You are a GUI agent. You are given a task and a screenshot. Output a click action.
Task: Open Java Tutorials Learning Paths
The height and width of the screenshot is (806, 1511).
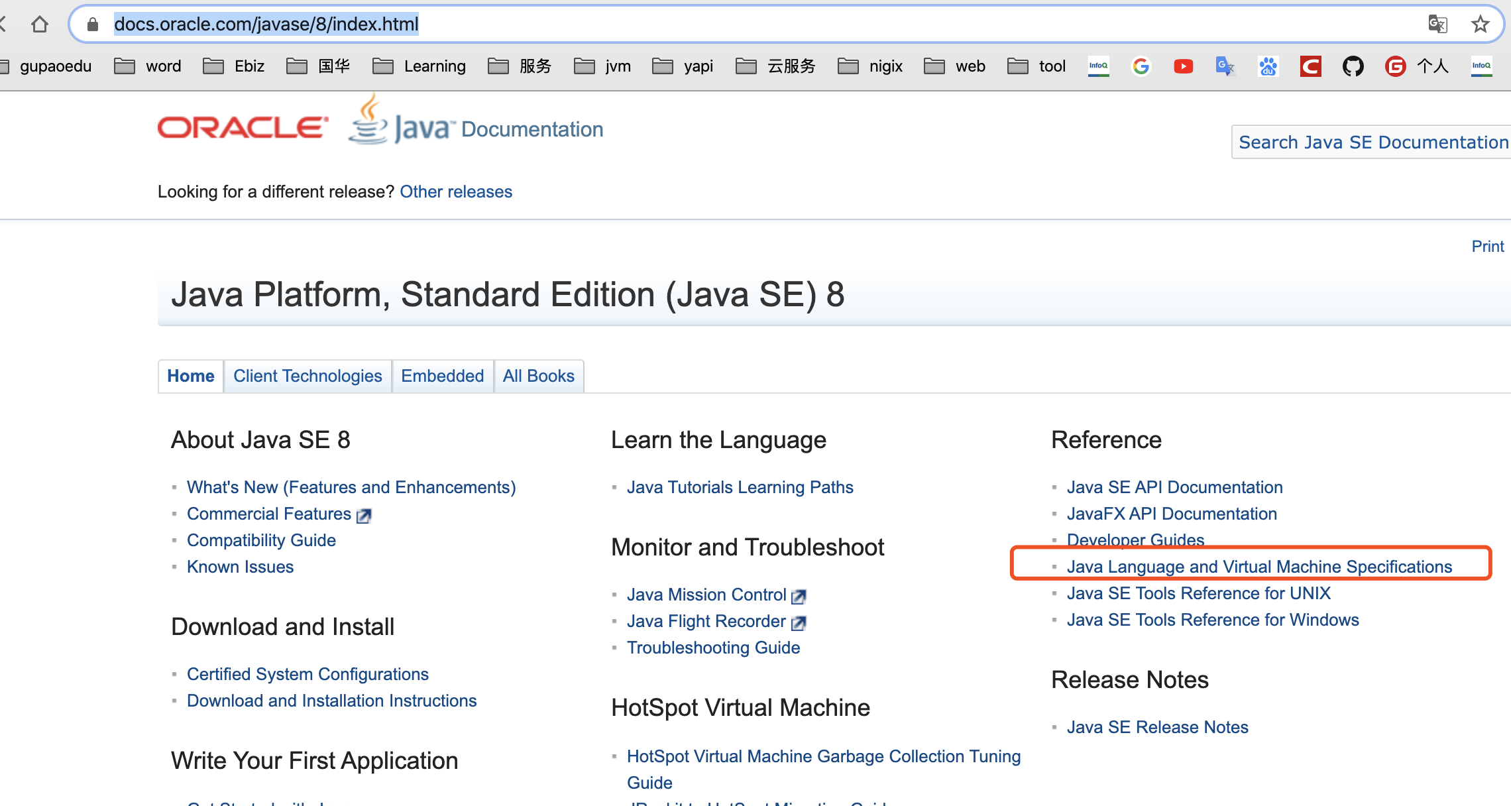[740, 487]
